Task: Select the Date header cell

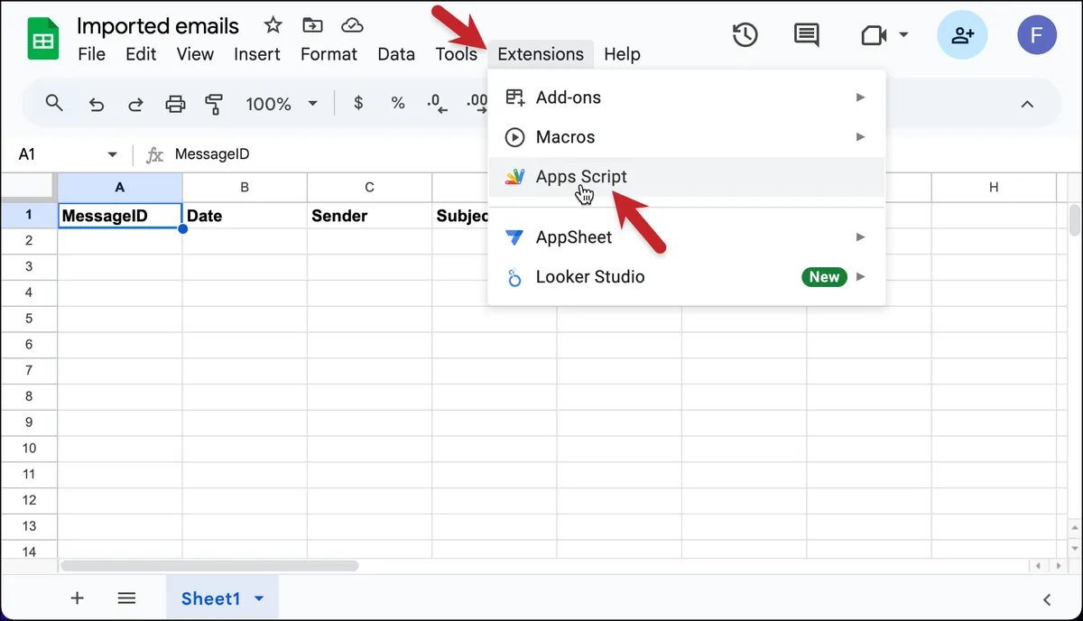Action: point(245,217)
